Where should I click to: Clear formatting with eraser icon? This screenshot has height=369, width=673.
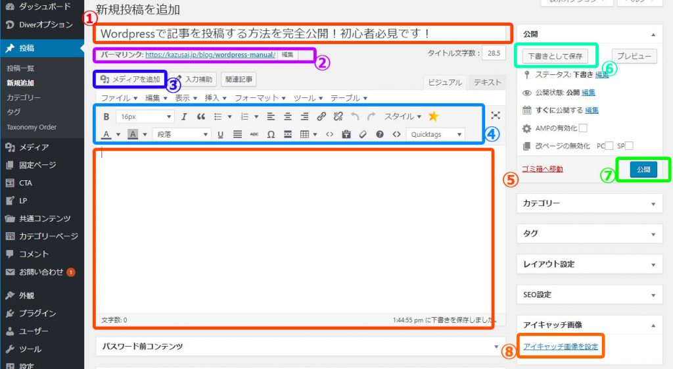click(363, 134)
